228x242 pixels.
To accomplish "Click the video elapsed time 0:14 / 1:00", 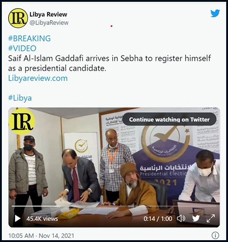I will [158, 219].
